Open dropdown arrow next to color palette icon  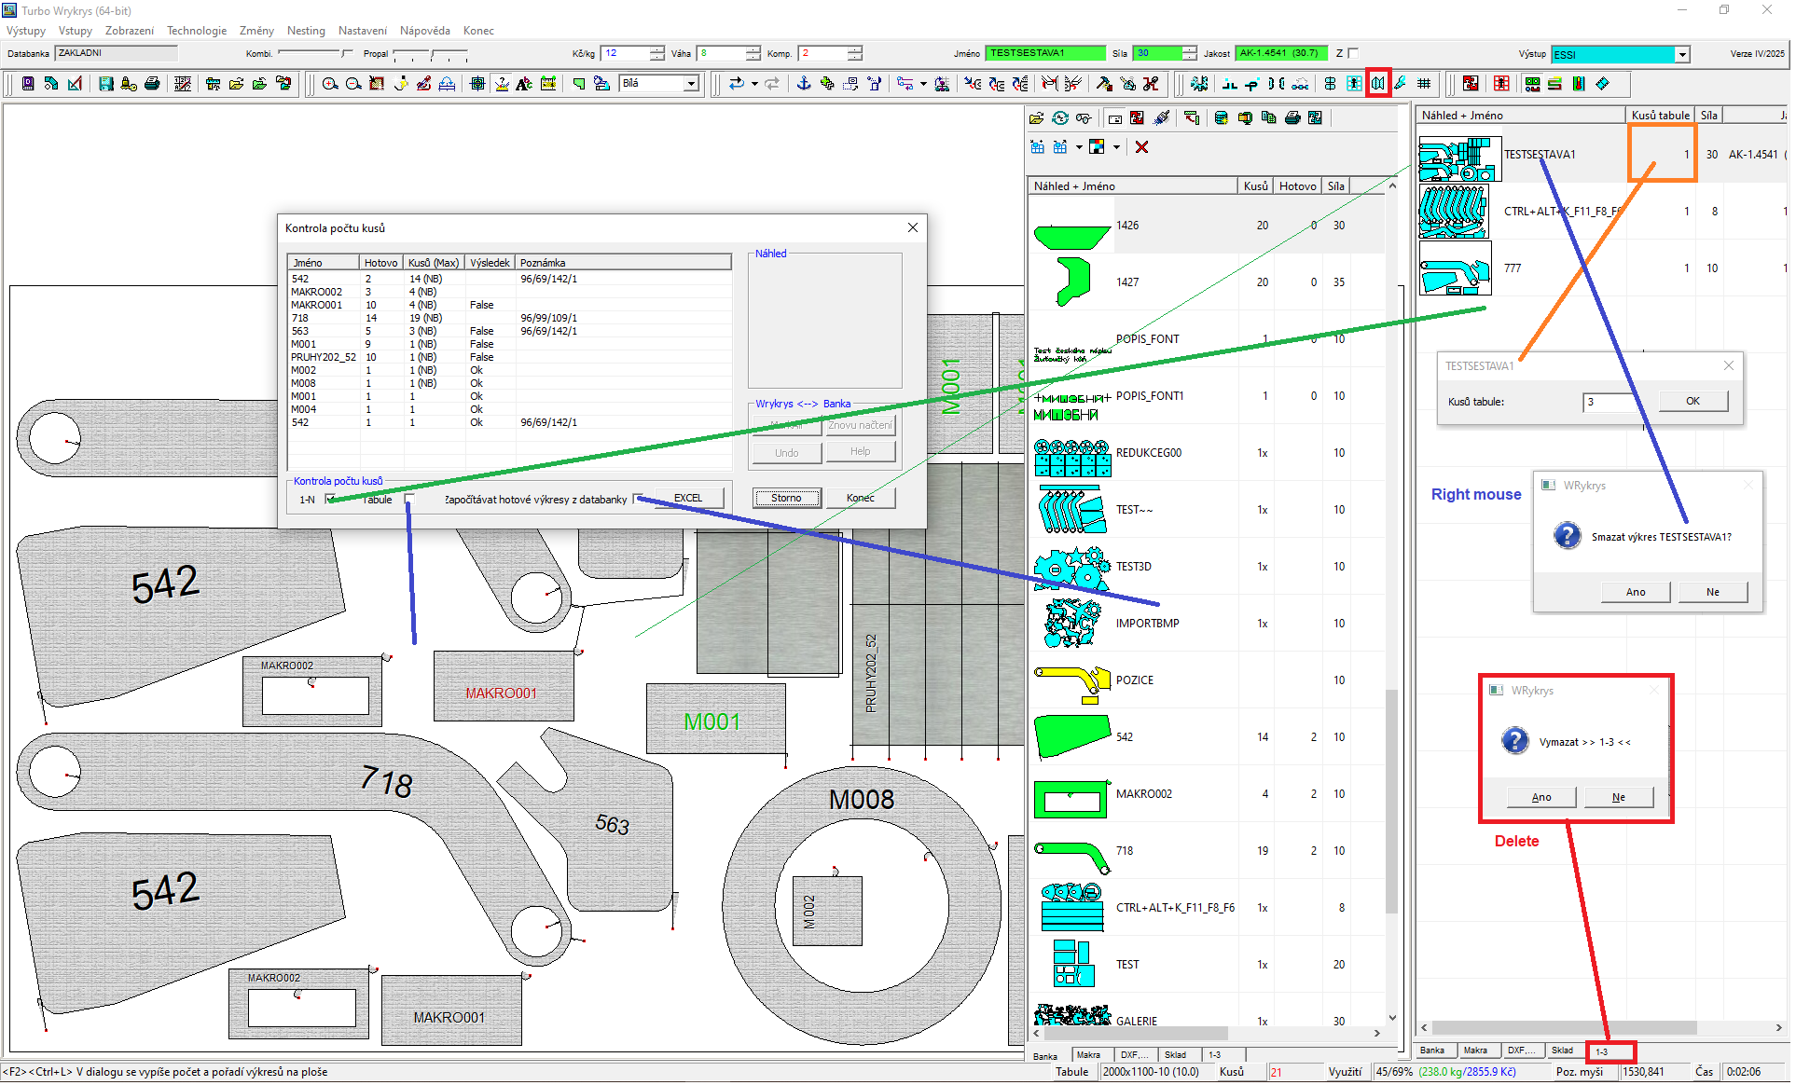click(x=1116, y=147)
